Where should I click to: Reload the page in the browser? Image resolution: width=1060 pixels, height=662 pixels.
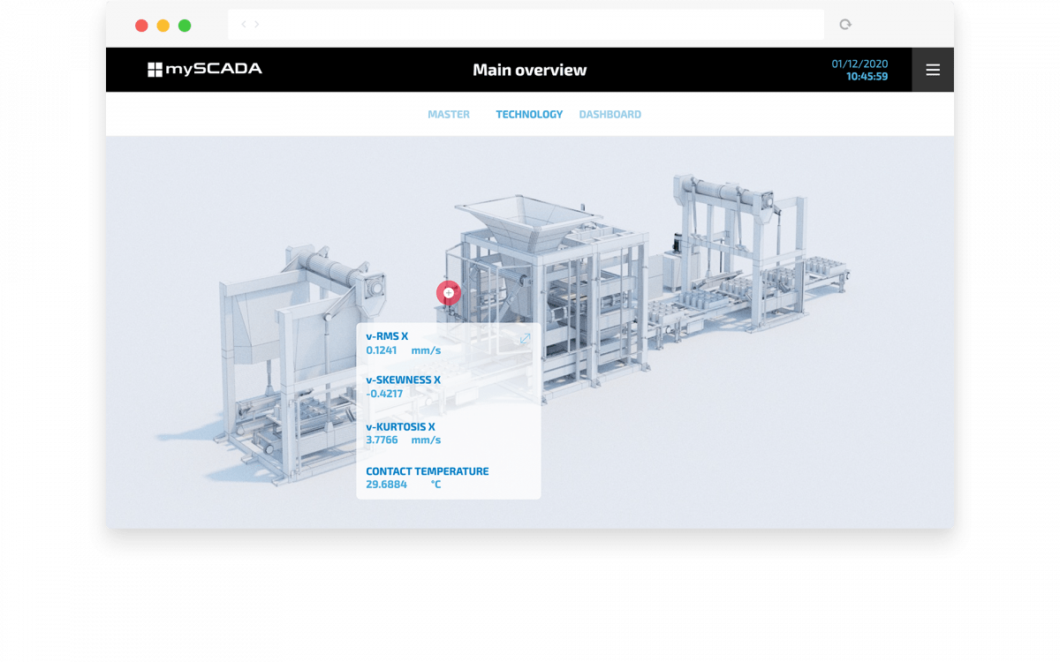pyautogui.click(x=845, y=25)
